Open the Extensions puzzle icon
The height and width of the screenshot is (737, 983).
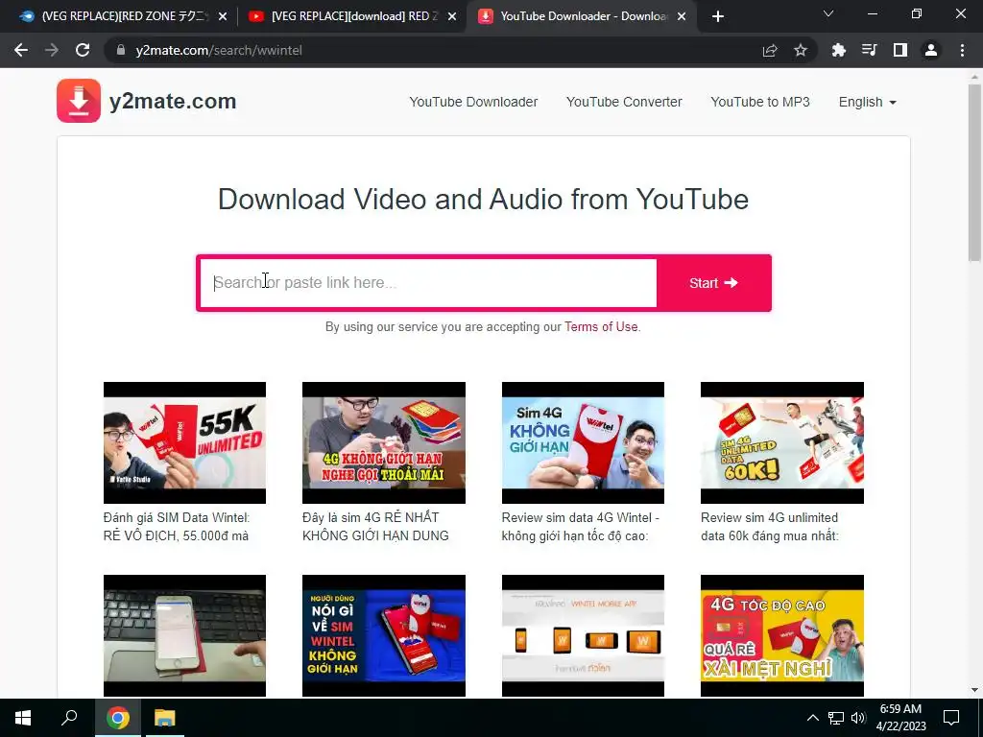click(x=838, y=50)
